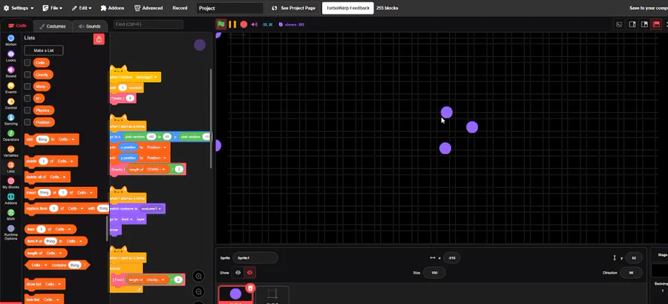Open the Sound block category

coord(10,73)
